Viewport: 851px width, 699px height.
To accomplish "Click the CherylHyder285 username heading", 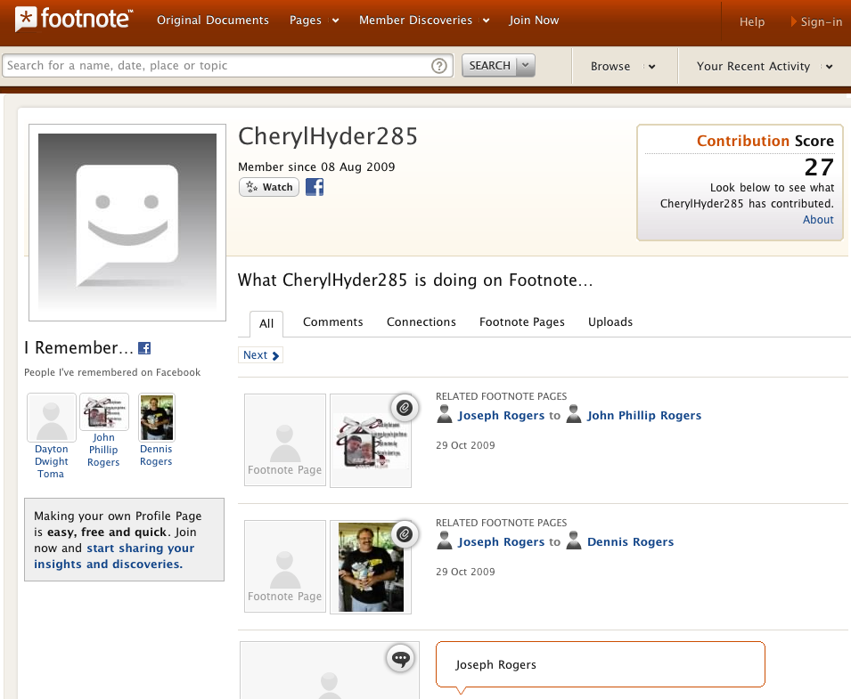I will 328,136.
